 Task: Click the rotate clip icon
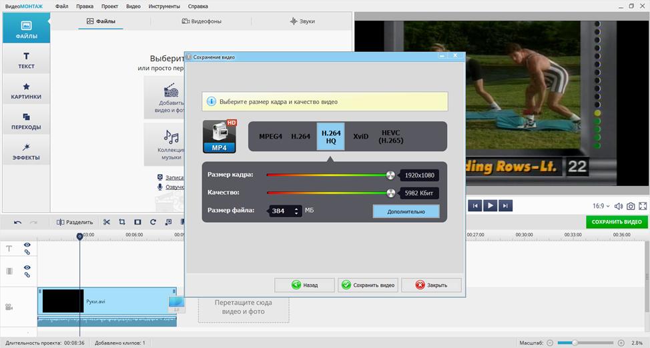pos(153,222)
